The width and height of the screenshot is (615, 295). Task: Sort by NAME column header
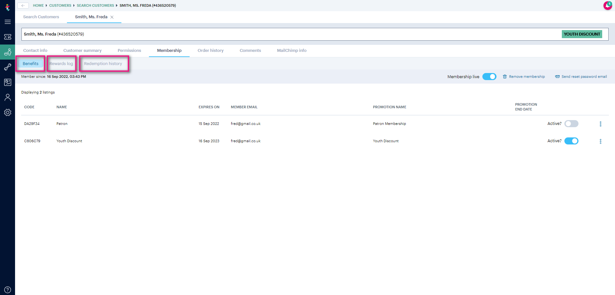pos(61,107)
